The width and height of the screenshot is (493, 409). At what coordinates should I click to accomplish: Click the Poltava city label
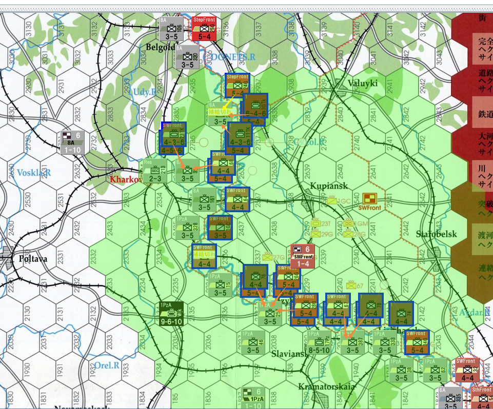point(33,259)
